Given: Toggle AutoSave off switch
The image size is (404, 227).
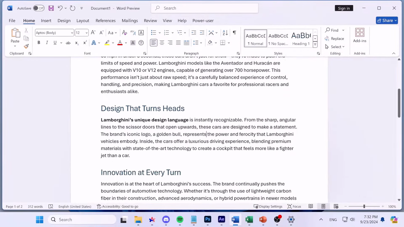Looking at the screenshot, I should pos(38,8).
